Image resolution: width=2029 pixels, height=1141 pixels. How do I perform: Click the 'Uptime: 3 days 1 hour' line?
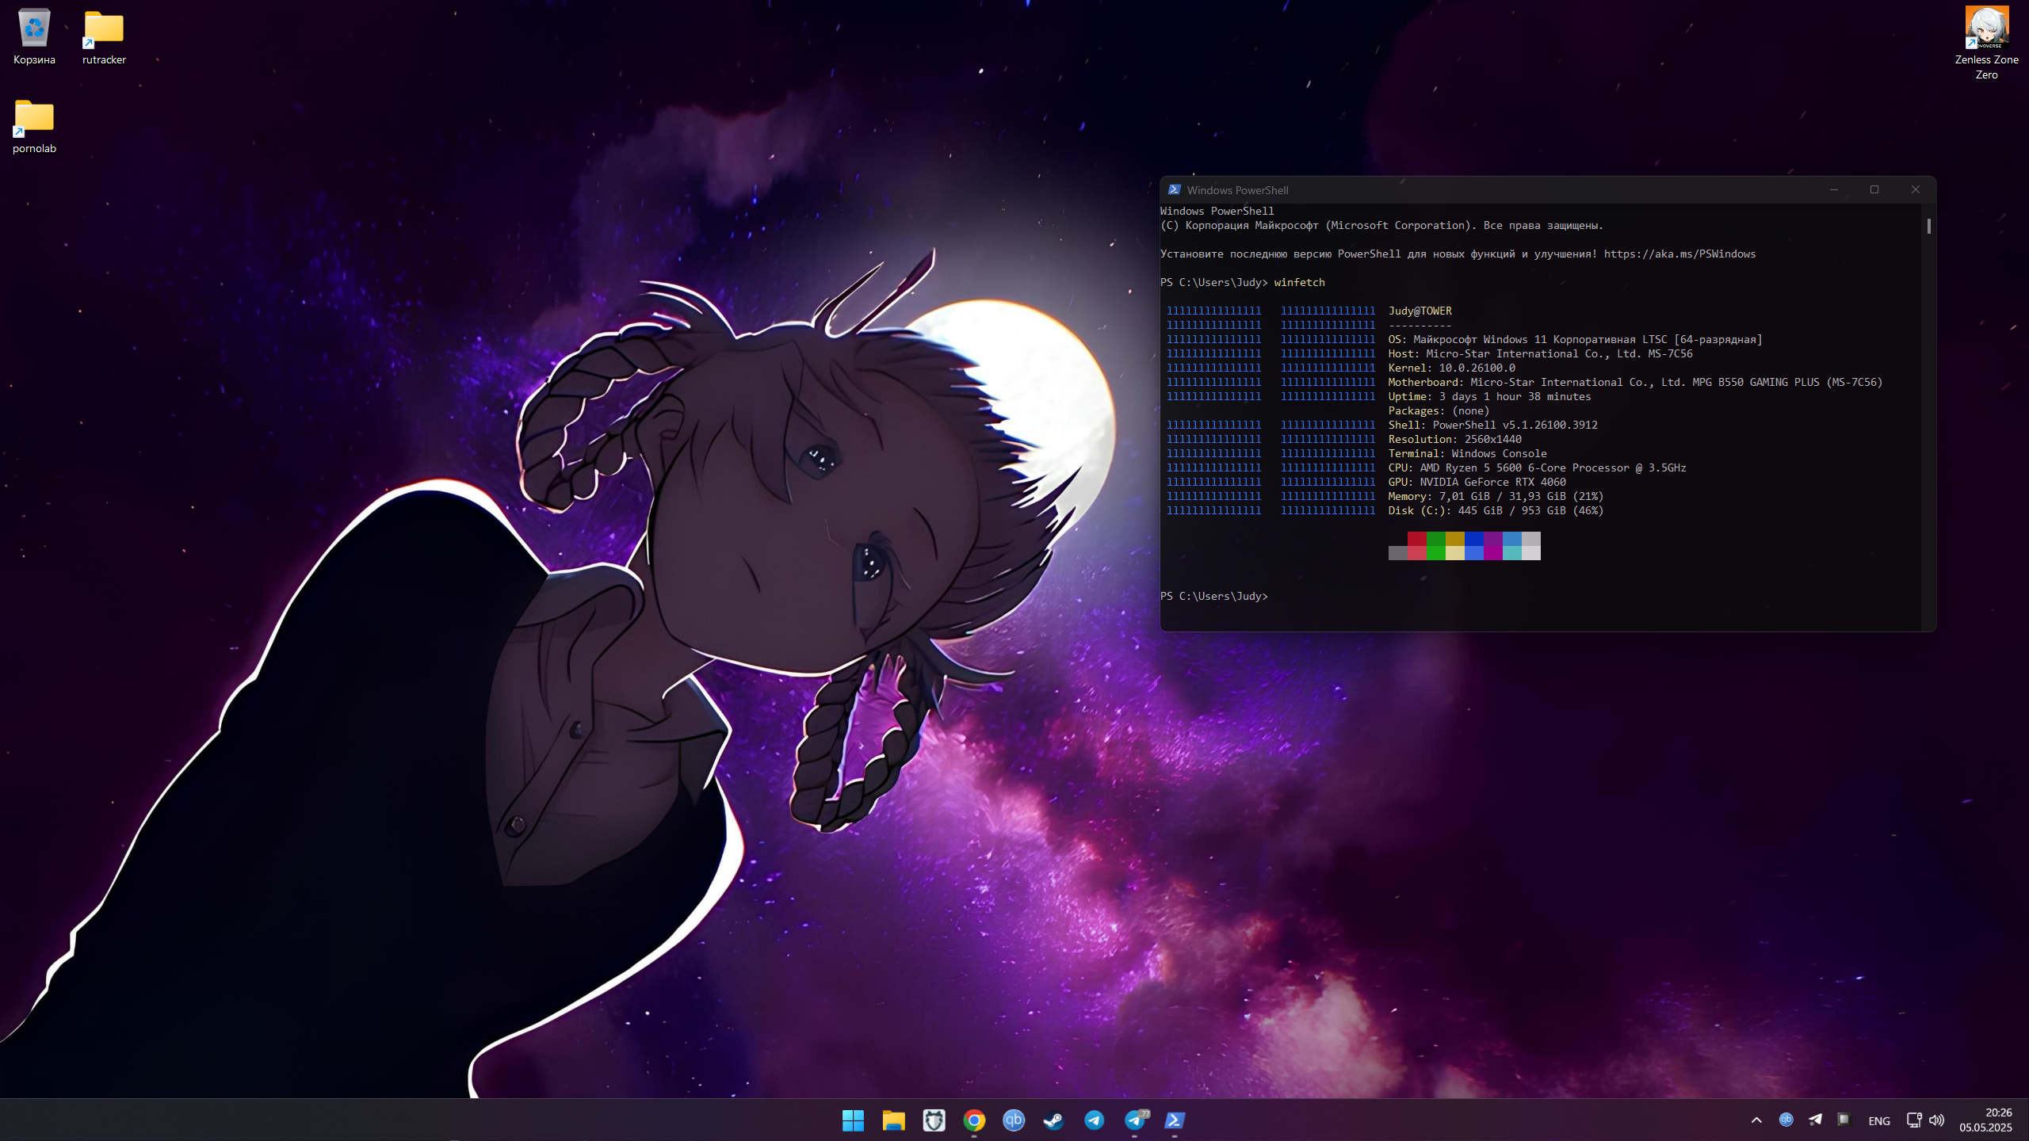1490,397
